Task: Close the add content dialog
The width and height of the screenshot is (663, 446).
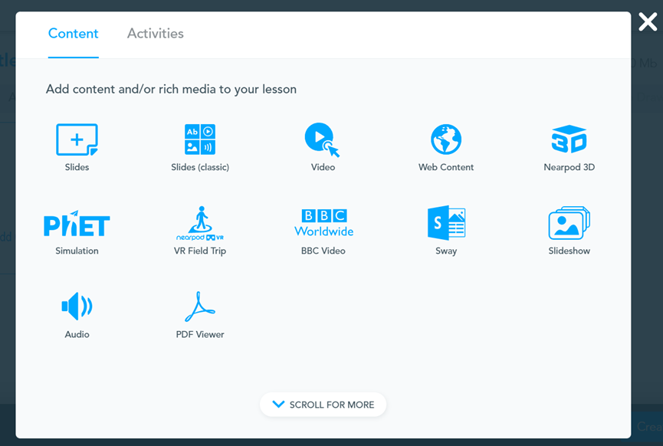Action: pos(648,21)
